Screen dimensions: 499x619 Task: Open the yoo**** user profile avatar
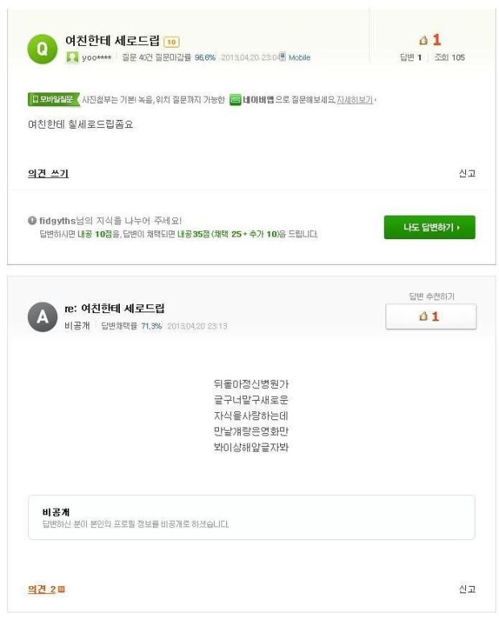point(72,58)
